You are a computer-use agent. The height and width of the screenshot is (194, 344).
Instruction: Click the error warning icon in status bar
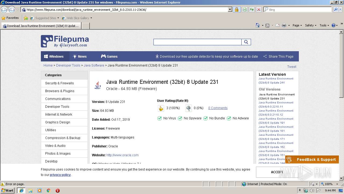[x=3, y=184]
